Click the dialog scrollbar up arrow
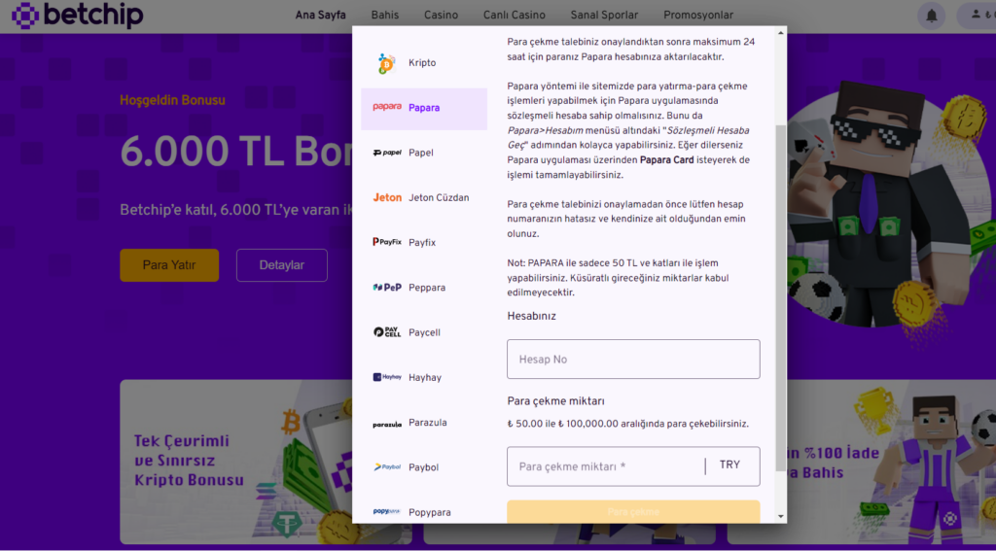 tap(781, 33)
